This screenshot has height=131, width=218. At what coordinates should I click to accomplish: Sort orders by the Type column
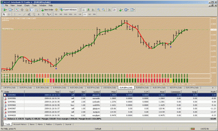[68, 92]
